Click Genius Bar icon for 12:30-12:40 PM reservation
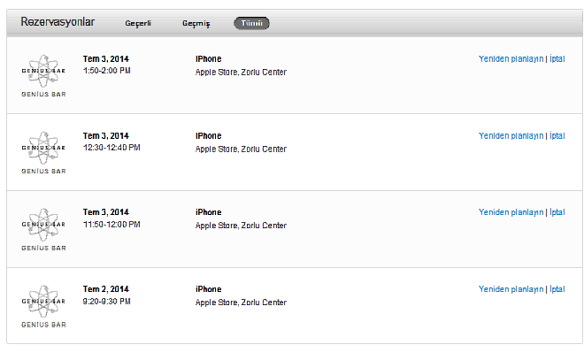The image size is (584, 360). (43, 153)
